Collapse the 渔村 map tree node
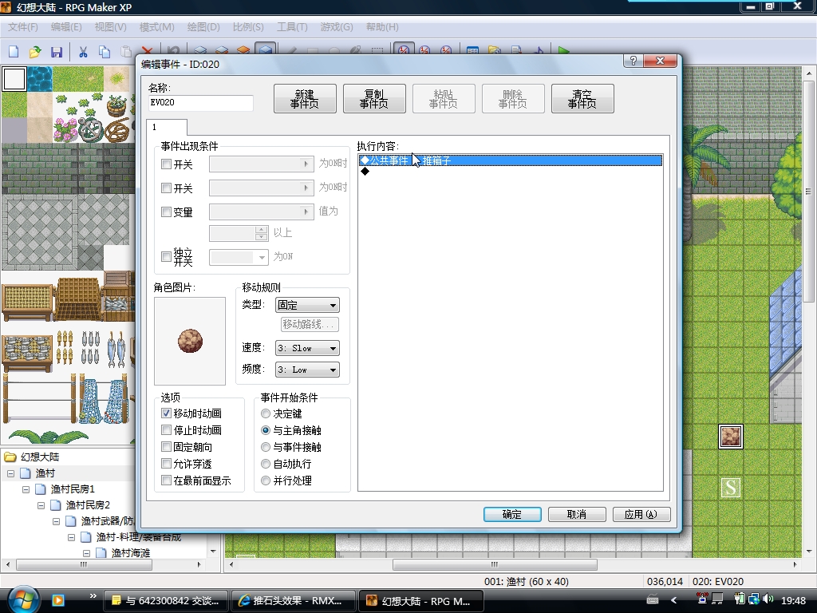 click(10, 473)
